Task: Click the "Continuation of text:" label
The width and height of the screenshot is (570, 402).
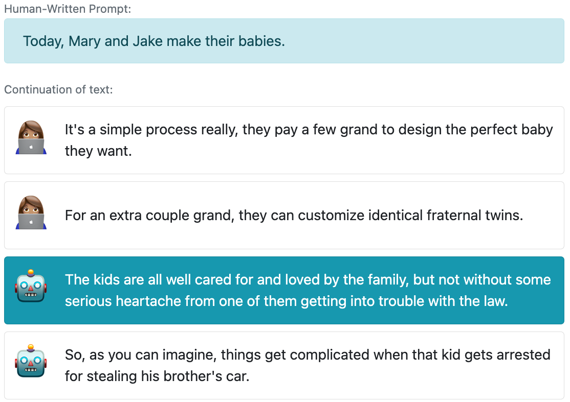Action: [x=58, y=90]
